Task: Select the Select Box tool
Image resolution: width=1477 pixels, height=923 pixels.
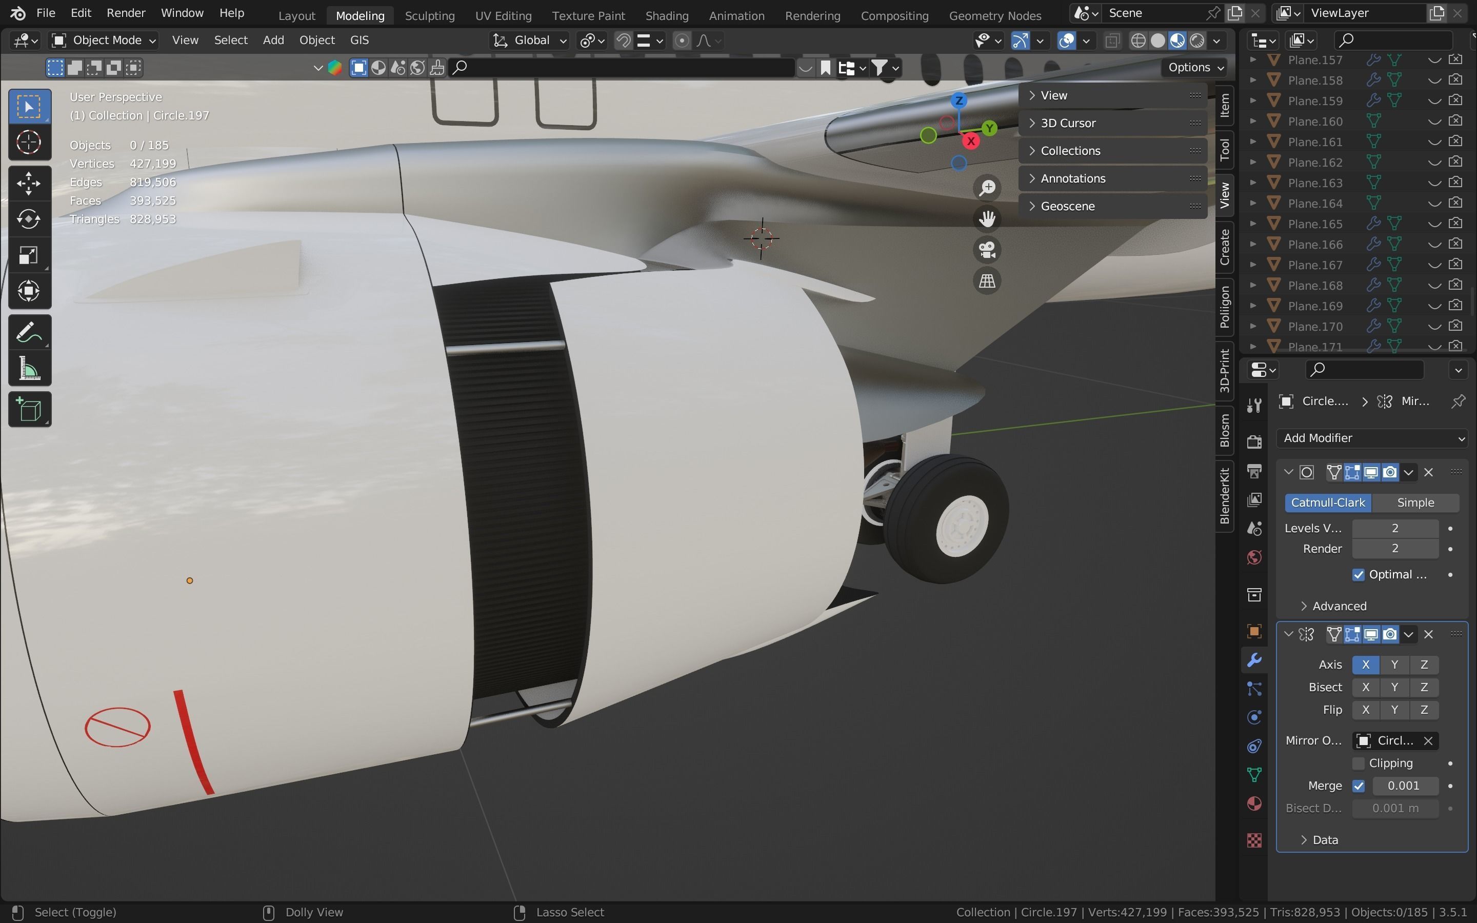Action: (x=29, y=107)
